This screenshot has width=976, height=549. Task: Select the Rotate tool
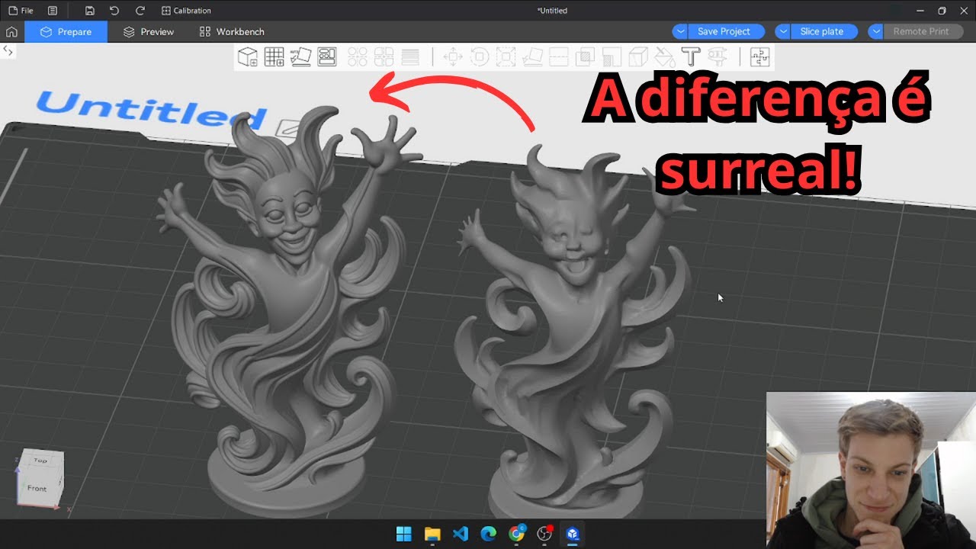click(480, 57)
